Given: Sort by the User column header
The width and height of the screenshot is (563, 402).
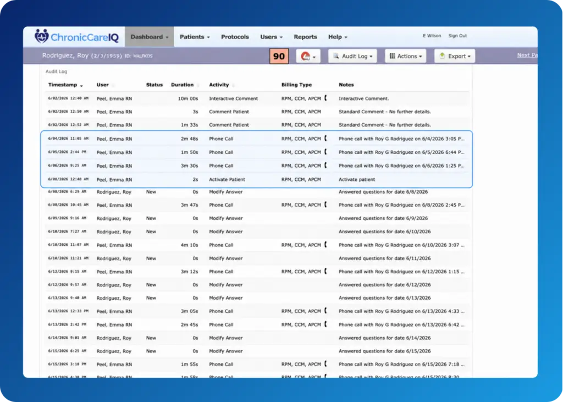Looking at the screenshot, I should tap(102, 85).
